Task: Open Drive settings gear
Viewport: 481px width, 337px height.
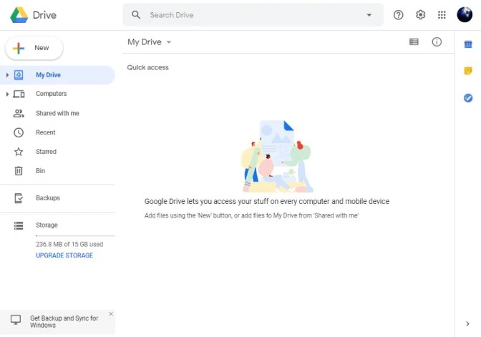Action: [420, 15]
